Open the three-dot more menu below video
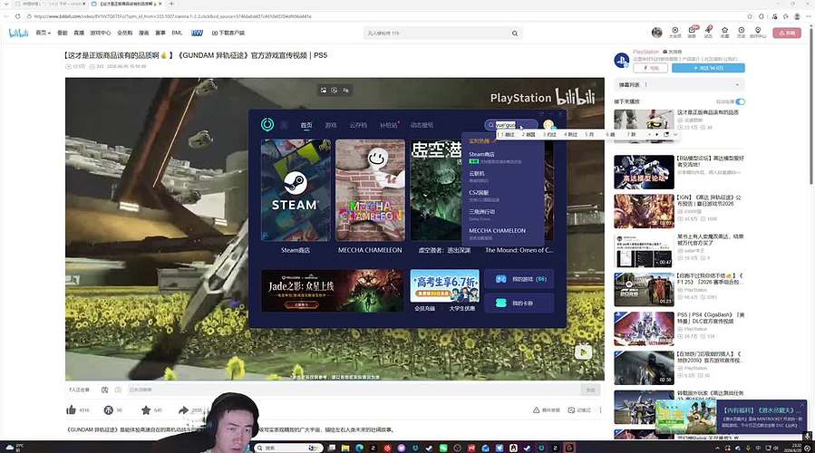The height and width of the screenshot is (453, 815). click(x=600, y=410)
